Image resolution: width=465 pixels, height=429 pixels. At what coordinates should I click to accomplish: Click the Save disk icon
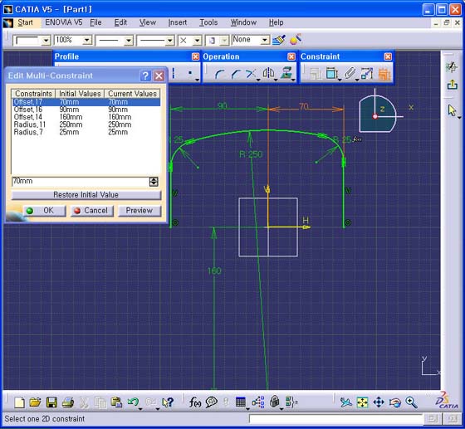click(51, 402)
